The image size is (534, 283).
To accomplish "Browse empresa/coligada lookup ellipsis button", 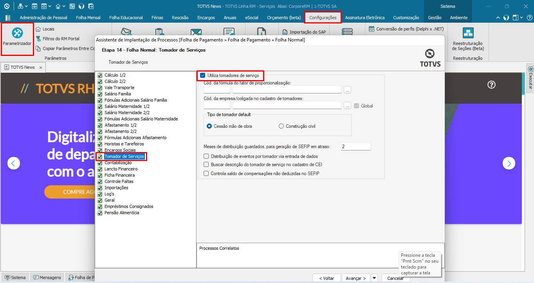I will point(347,106).
